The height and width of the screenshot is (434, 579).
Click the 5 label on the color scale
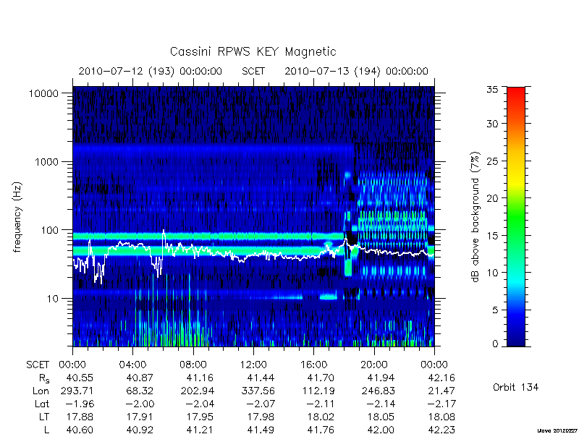click(495, 310)
